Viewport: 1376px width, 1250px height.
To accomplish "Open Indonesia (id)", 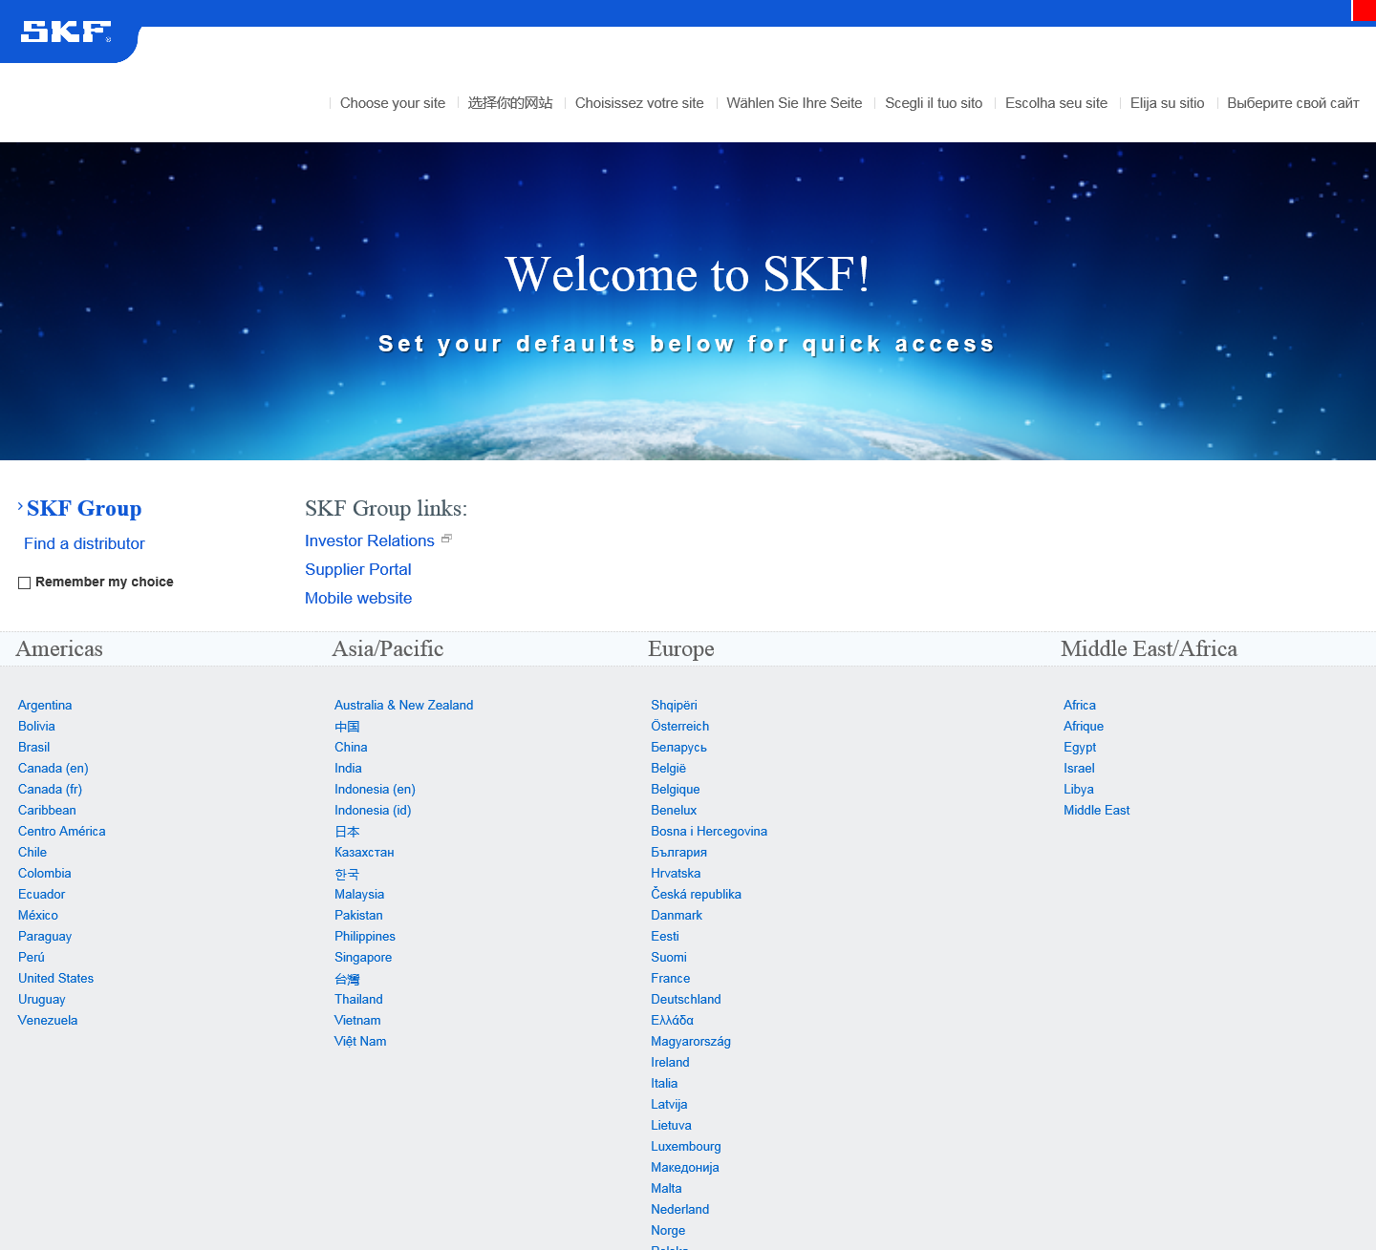I will (x=373, y=810).
